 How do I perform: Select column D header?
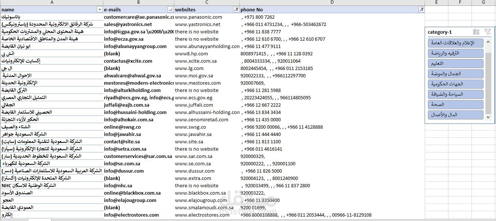pos(332,3)
